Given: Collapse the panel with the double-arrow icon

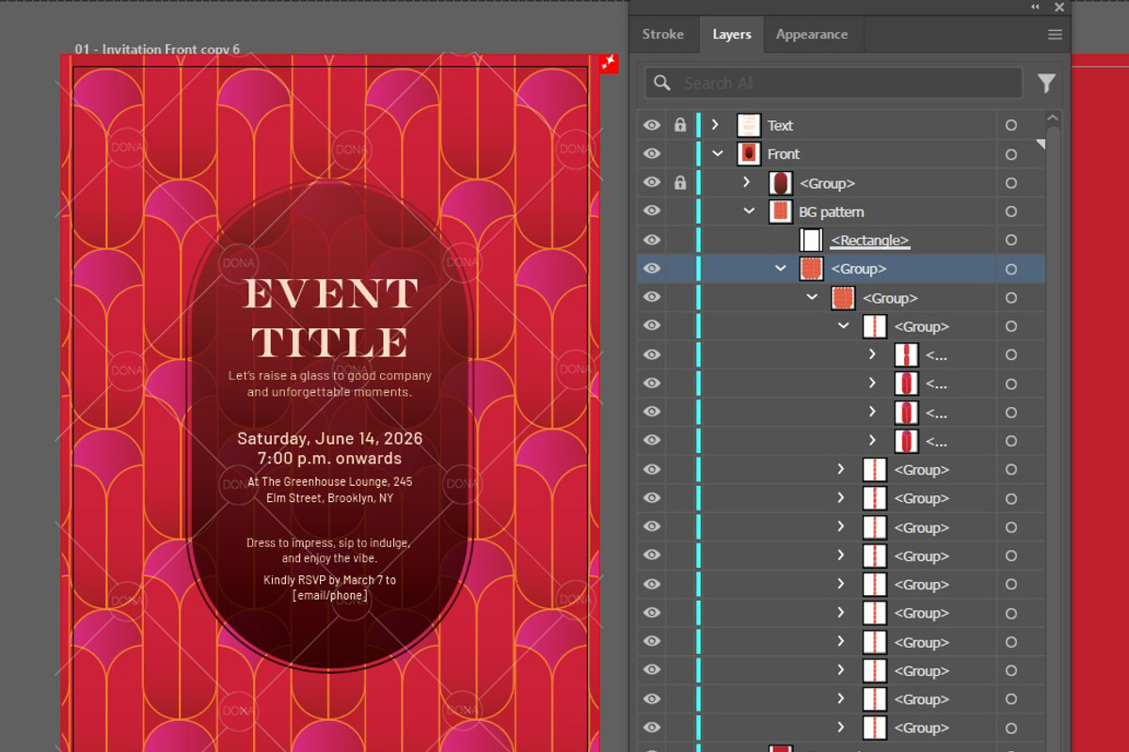Looking at the screenshot, I should click(x=1035, y=7).
